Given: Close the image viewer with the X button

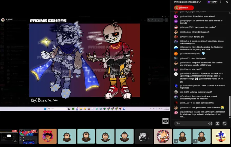Looking at the screenshot, I should tap(166, 20).
